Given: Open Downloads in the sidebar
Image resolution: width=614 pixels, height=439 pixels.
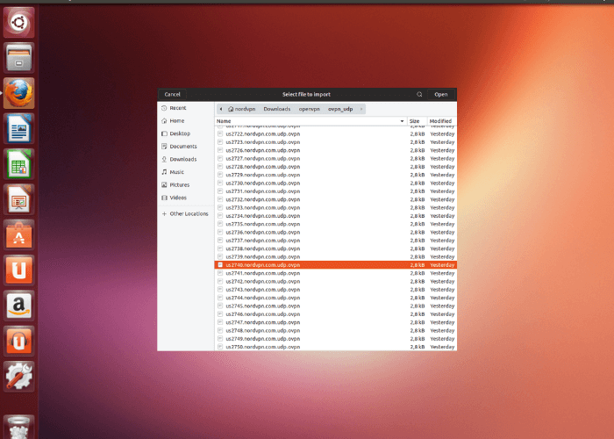Looking at the screenshot, I should click(x=186, y=159).
